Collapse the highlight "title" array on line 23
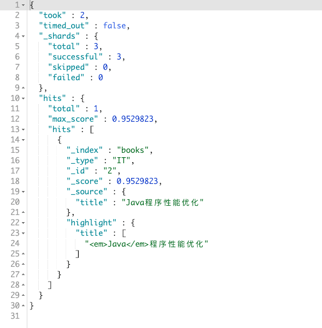Screen dimensions: 322x328 (x=24, y=233)
